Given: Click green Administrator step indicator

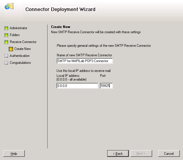Looking at the screenshot, I should click(6, 28).
